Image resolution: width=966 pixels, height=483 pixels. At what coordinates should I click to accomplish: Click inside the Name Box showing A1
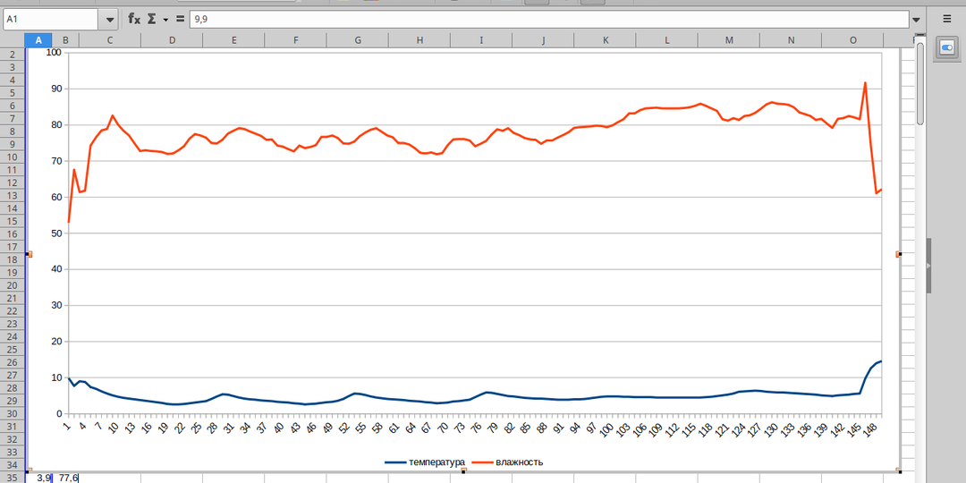(x=50, y=20)
